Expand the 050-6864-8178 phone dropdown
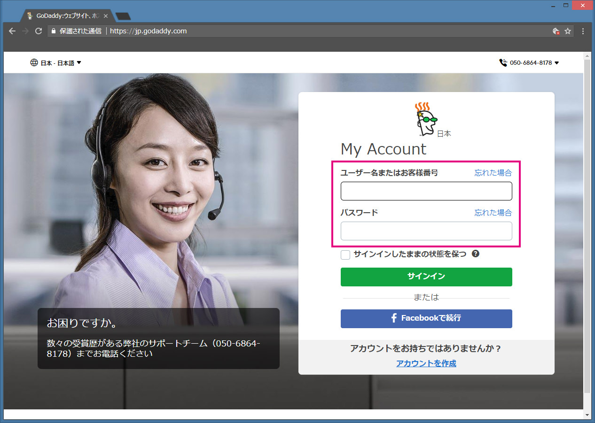This screenshot has height=423, width=595. [529, 63]
